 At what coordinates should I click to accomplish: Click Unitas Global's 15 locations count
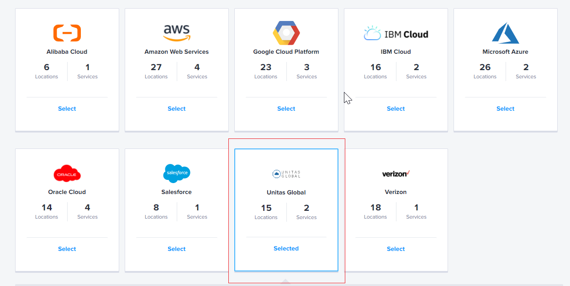266,208
